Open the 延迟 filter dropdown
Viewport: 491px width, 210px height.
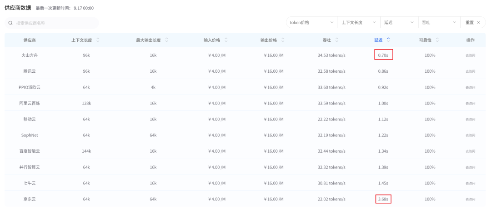pyautogui.click(x=399, y=23)
